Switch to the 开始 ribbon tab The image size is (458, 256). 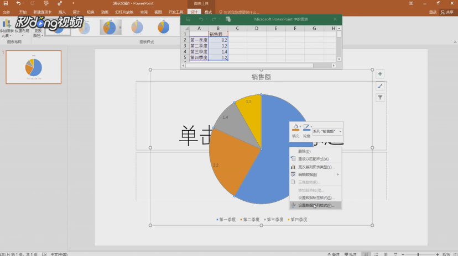point(23,12)
